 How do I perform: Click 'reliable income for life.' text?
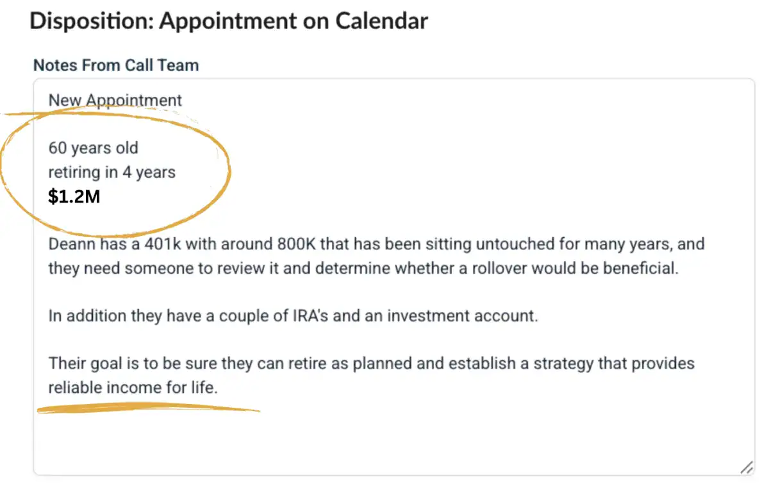click(133, 388)
